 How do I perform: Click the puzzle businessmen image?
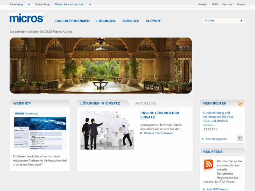107,130
